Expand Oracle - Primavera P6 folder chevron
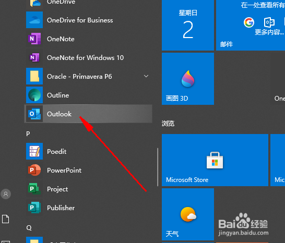285x243 pixels. coord(146,76)
